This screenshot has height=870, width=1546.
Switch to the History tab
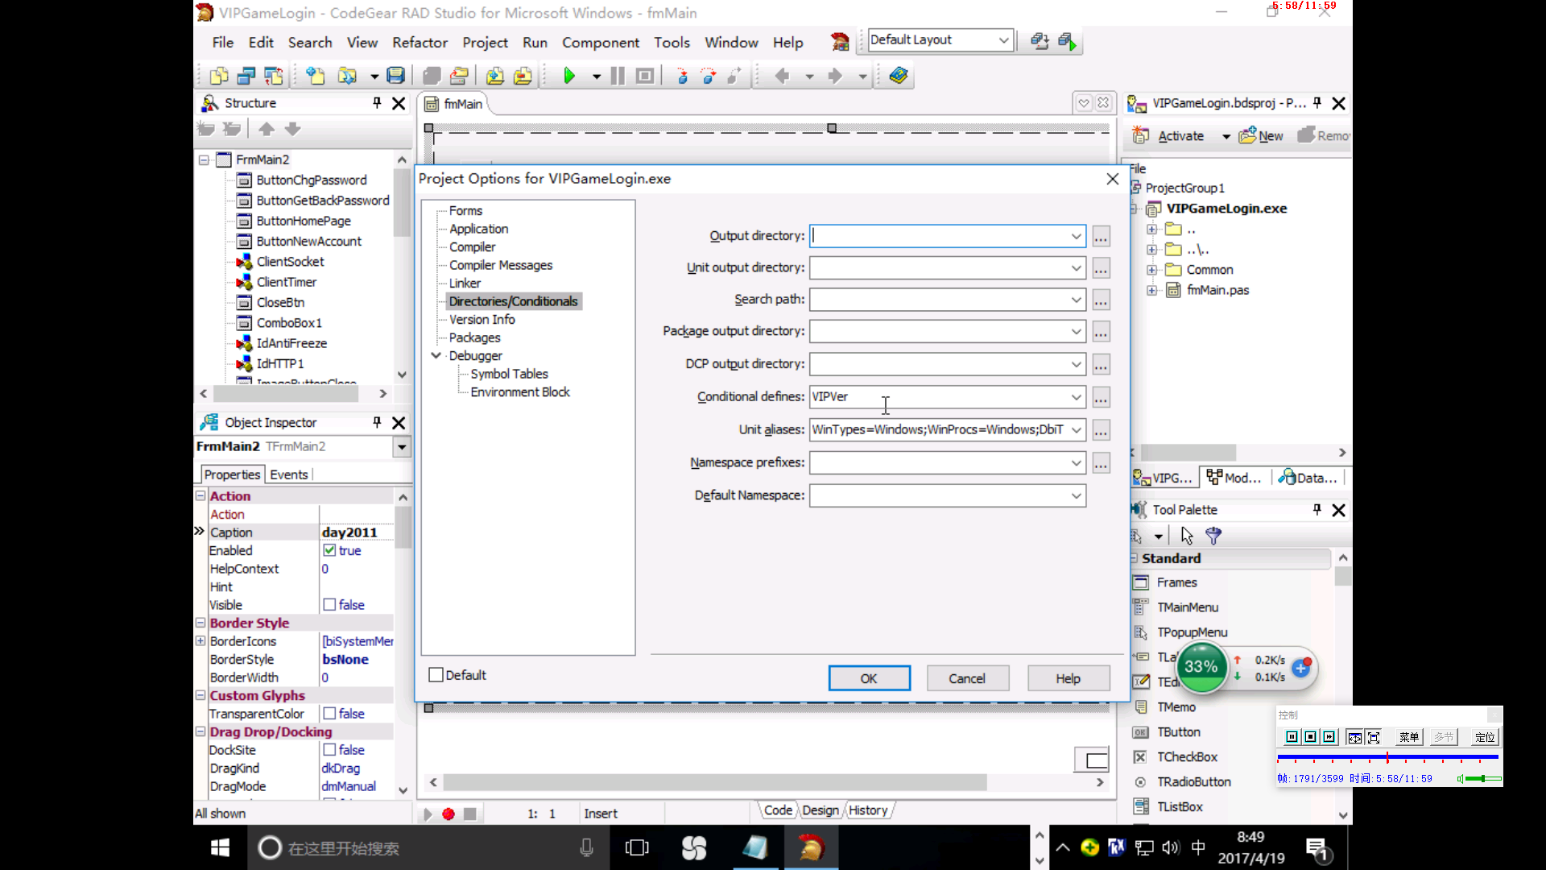coord(868,810)
